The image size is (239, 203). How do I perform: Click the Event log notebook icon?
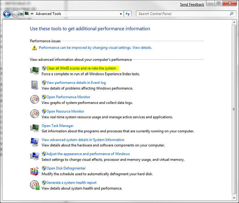(34, 85)
